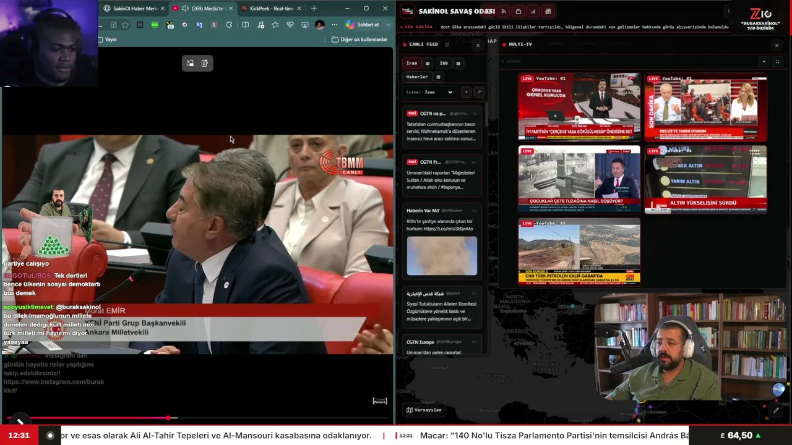792x445 pixels.
Task: Close the KickPeek browser tab
Action: click(299, 9)
